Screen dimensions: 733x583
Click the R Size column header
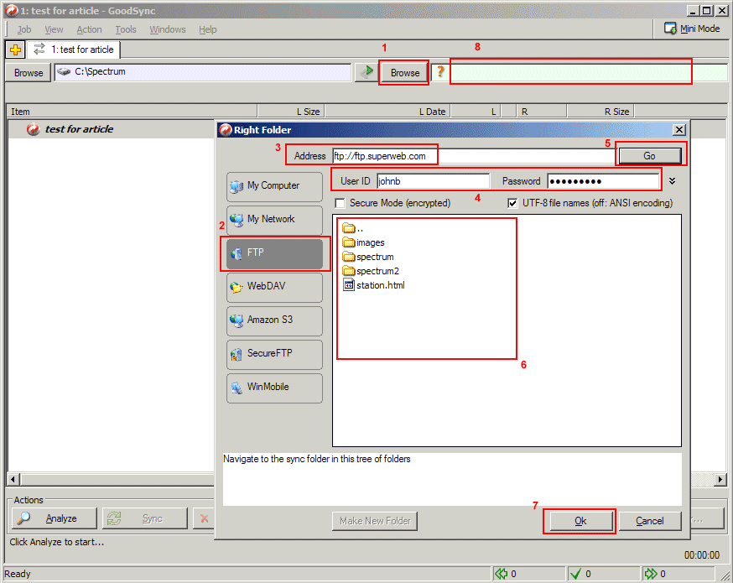(600, 112)
